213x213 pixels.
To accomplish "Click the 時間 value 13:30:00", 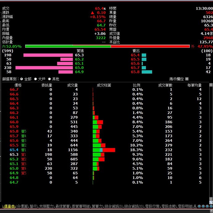I will (204, 8).
